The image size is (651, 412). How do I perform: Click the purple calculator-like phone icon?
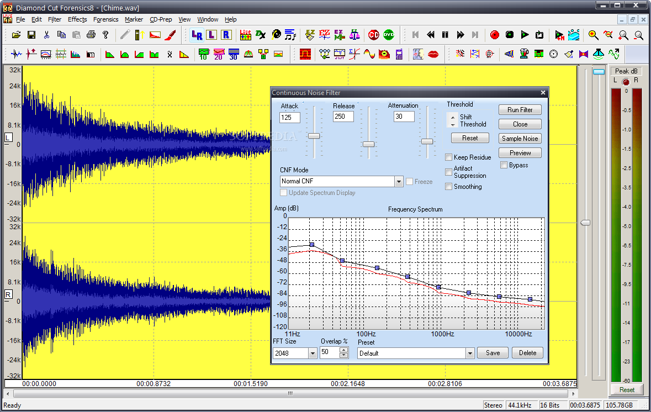[399, 55]
